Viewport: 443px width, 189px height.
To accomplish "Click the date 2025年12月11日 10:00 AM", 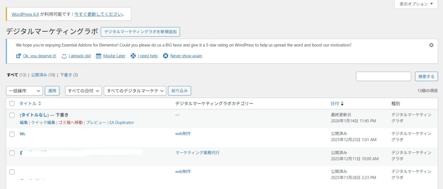I will click(x=355, y=159).
